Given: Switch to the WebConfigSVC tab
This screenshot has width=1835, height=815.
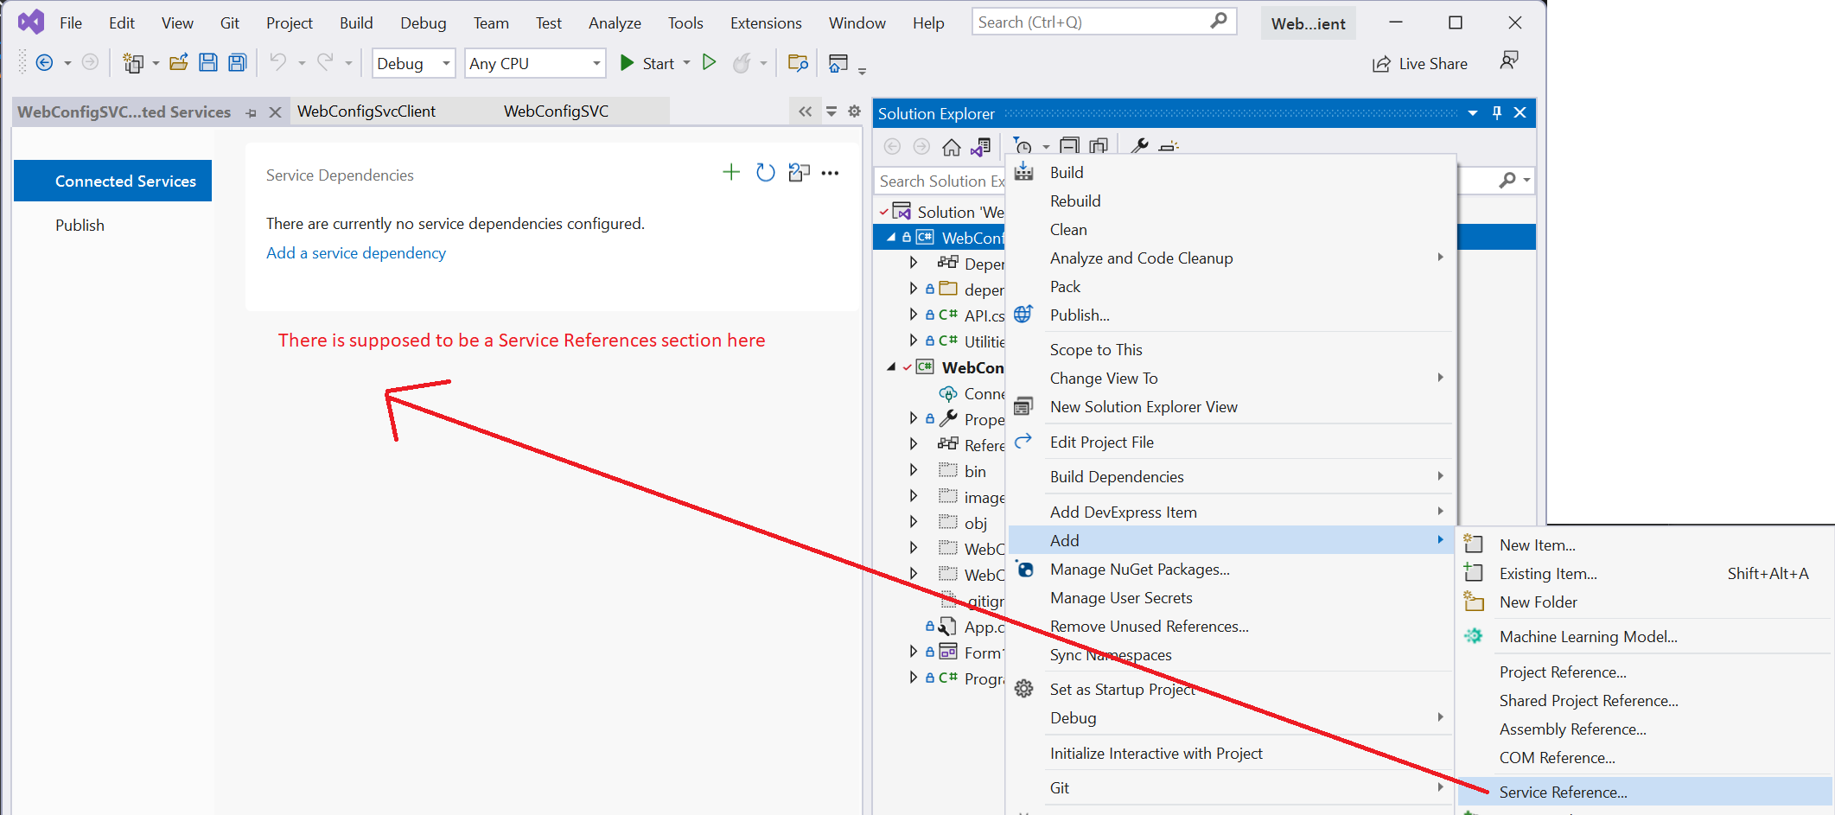Looking at the screenshot, I should click(557, 111).
